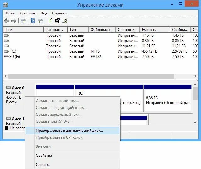Click the Диск 1 disk icon
This screenshot has height=169, width=201.
[x=9, y=118]
